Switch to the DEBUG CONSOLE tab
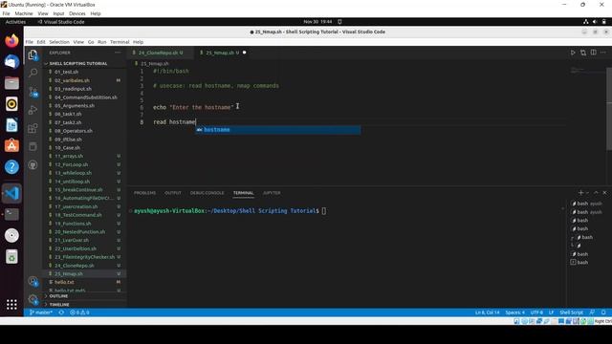 [x=207, y=193]
